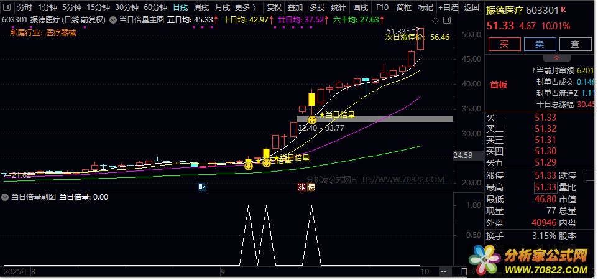This screenshot has width=598, height=280.
Task: Activate the 画线 drawing tool
Action: [361, 7]
